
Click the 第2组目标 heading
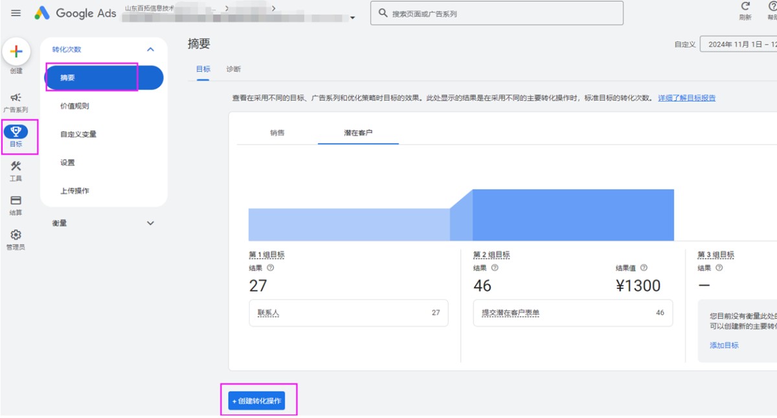click(x=491, y=255)
